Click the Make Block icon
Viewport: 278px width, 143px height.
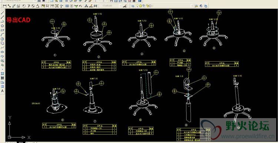pos(3,65)
